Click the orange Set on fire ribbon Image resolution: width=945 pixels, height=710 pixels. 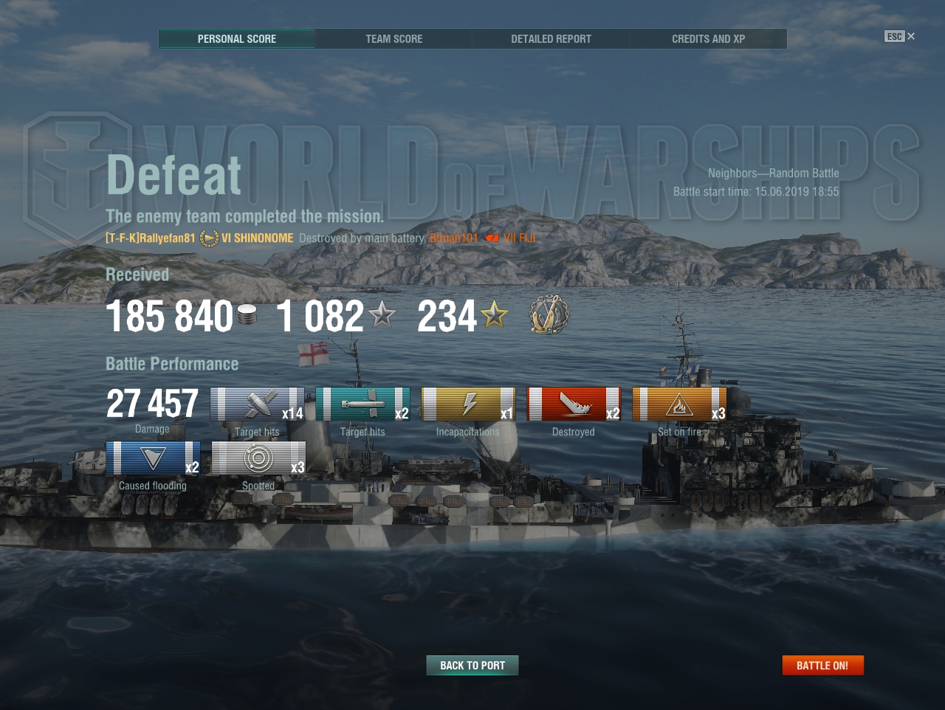pos(679,404)
